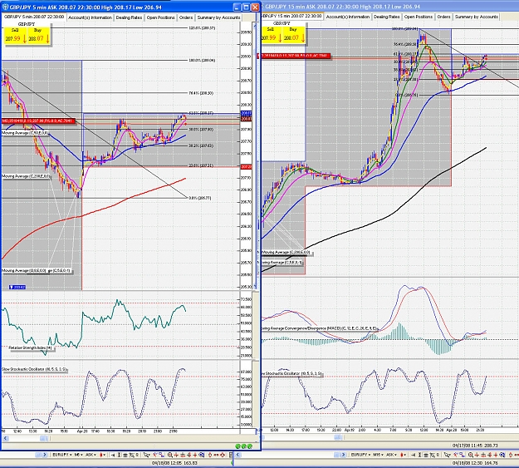
Task: Open Orders tab in right window
Action: (x=443, y=17)
